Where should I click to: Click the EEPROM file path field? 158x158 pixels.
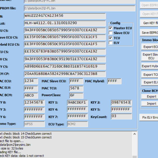pyautogui.click(x=80, y=8)
